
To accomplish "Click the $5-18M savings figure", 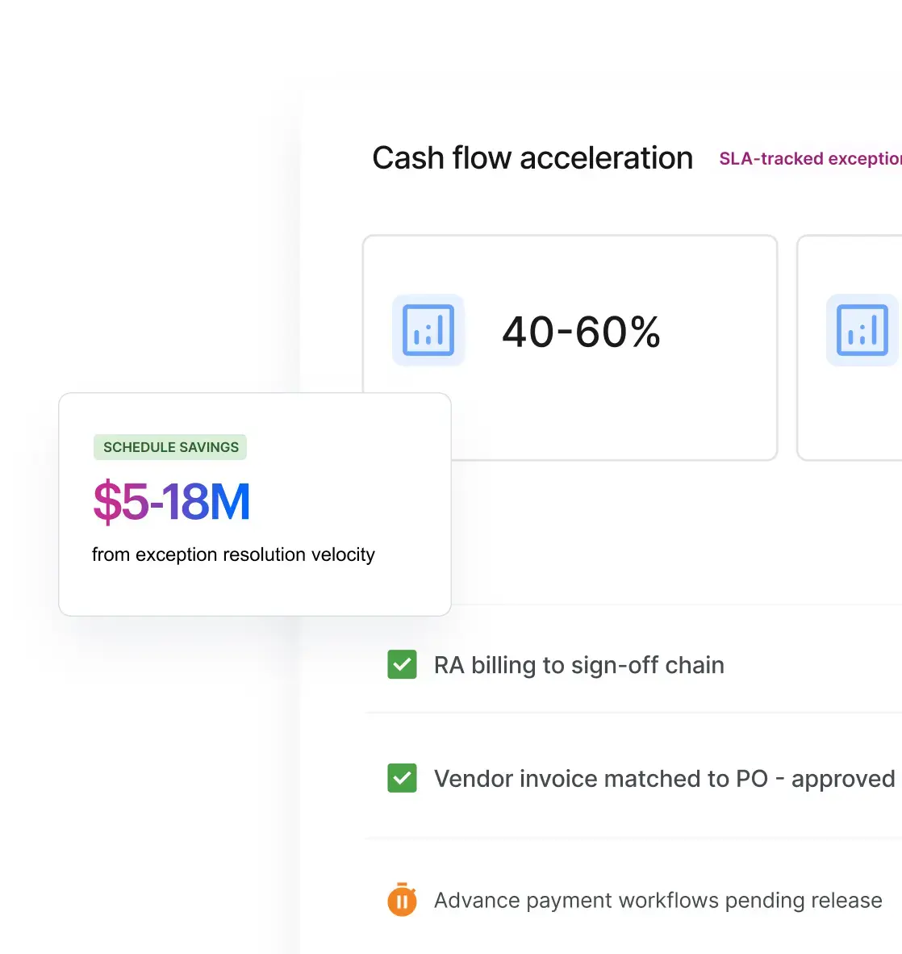I will (x=172, y=501).
